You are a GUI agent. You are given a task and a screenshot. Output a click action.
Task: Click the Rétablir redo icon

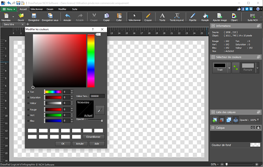click(80, 17)
